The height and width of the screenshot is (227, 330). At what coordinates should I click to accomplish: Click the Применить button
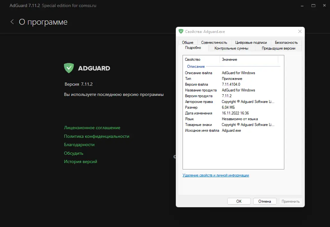(x=290, y=201)
